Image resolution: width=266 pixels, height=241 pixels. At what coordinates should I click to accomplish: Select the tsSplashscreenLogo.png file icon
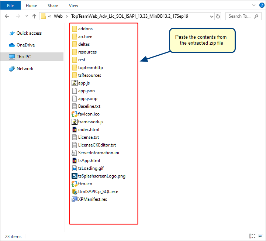tap(75, 176)
